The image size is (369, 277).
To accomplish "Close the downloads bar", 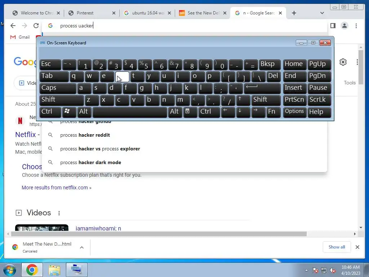I will tap(357, 247).
